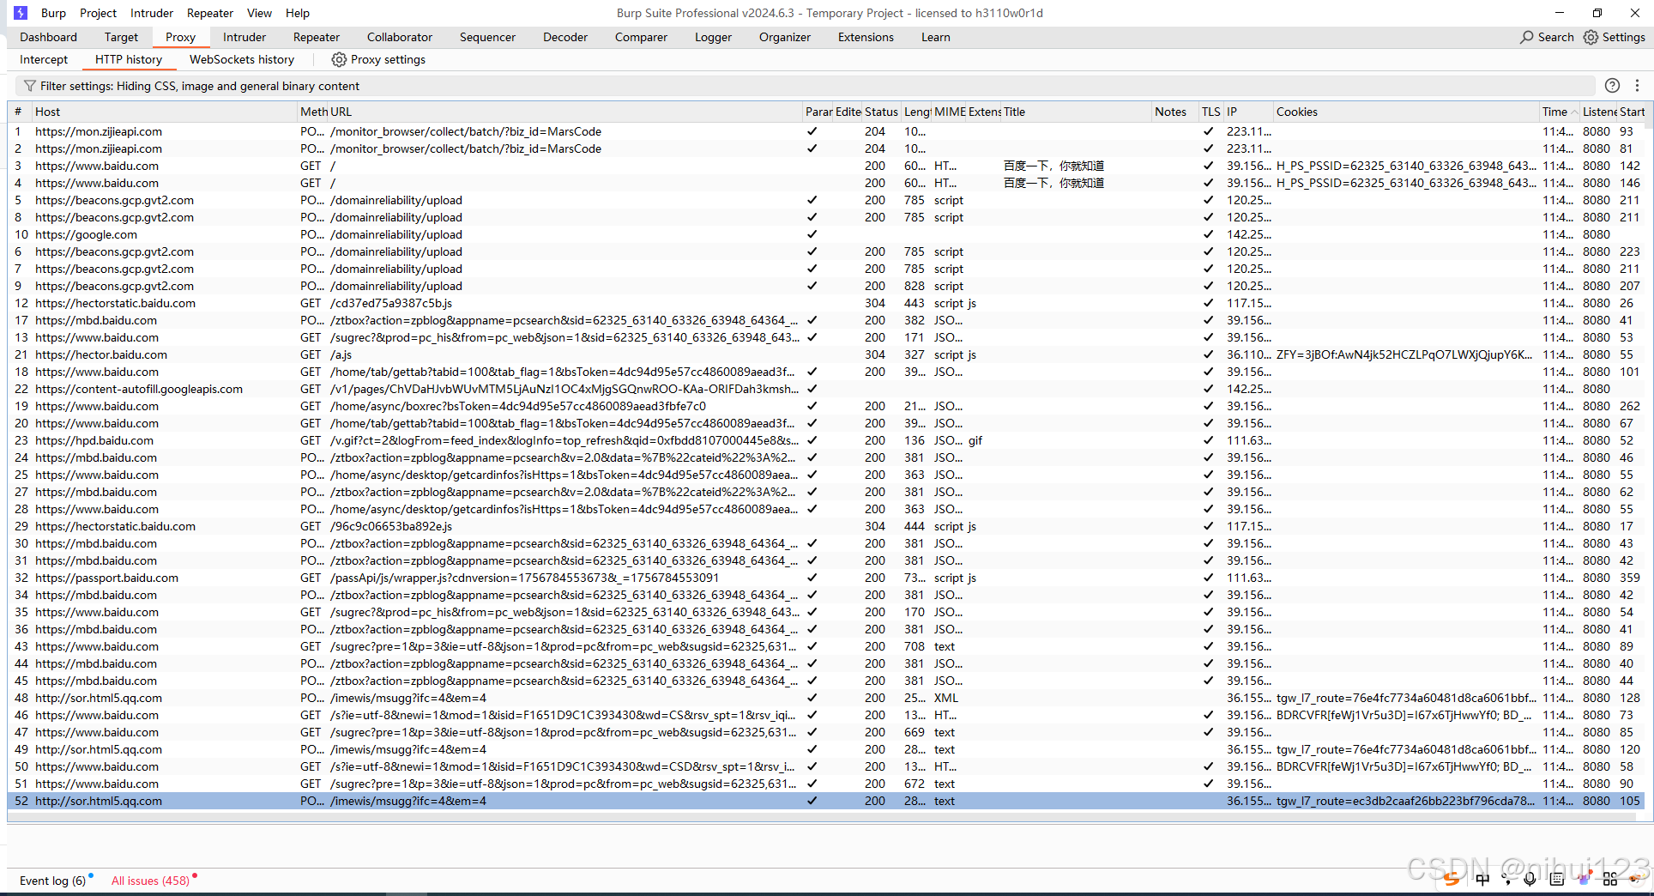Click the filter funnel icon
The height and width of the screenshot is (896, 1654).
pyautogui.click(x=30, y=86)
